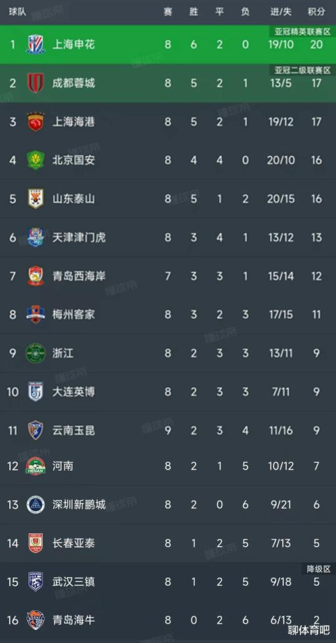
Task: Click the 进/失 column header
Action: 281,12
